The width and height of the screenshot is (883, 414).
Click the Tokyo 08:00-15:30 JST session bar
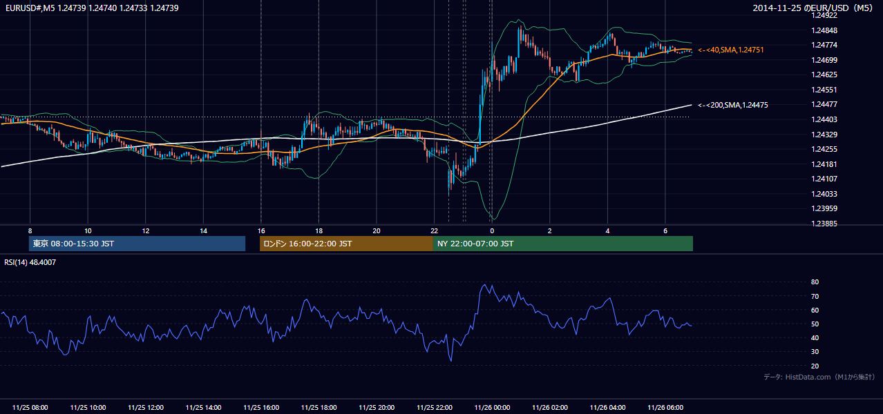[x=137, y=244]
